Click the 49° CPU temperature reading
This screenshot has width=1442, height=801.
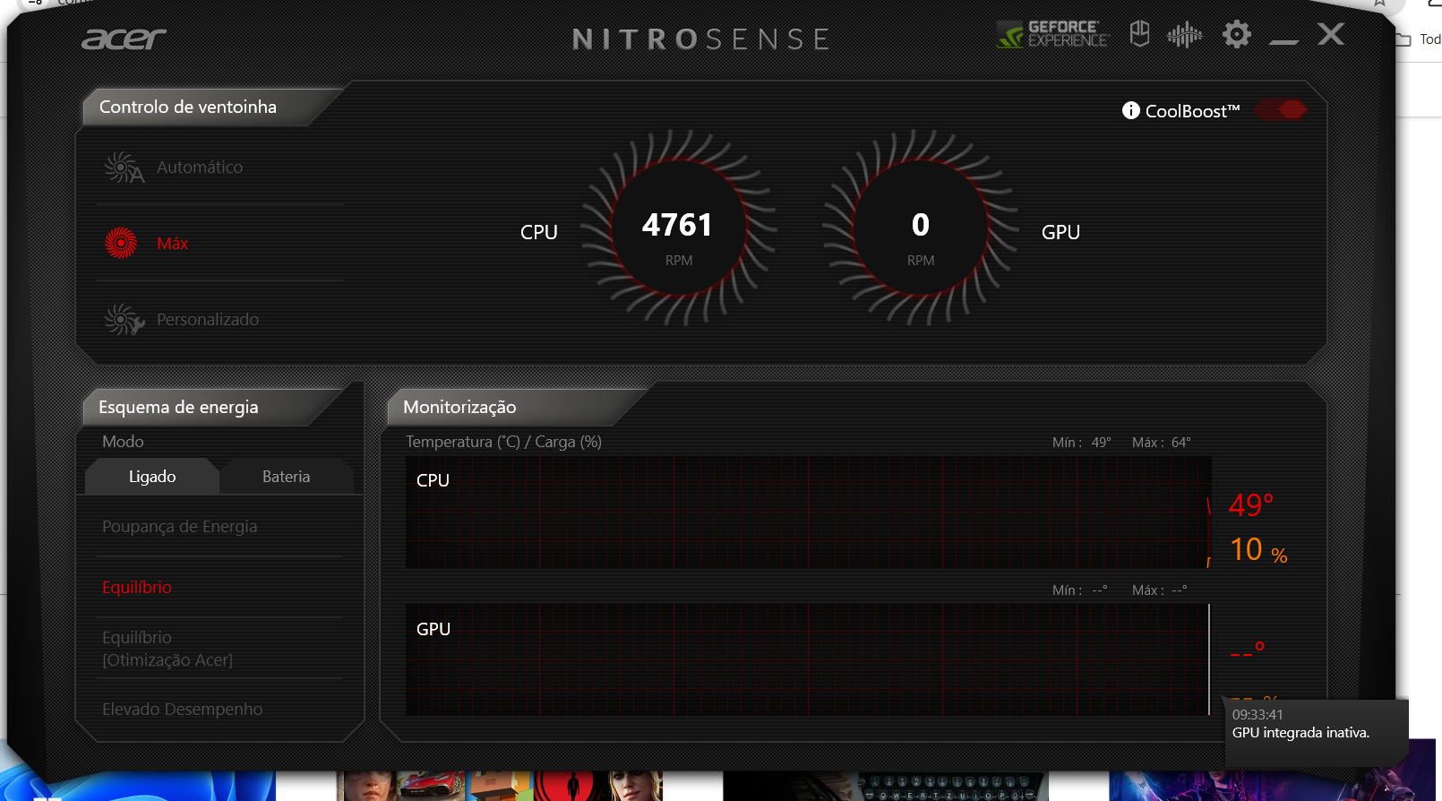1251,505
